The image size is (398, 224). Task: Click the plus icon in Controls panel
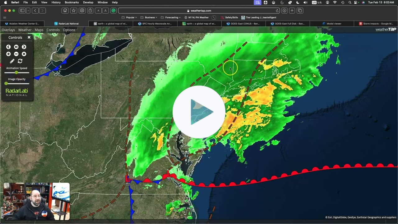pyautogui.click(x=8, y=54)
